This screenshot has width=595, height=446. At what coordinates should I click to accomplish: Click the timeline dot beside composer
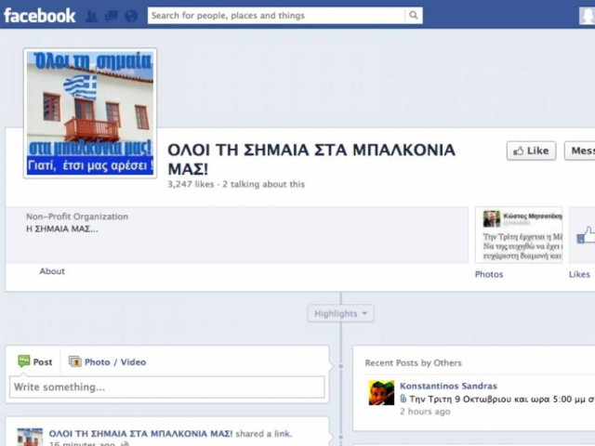[x=341, y=366]
